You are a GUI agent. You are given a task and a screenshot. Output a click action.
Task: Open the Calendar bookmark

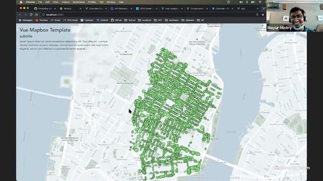tap(87, 20)
